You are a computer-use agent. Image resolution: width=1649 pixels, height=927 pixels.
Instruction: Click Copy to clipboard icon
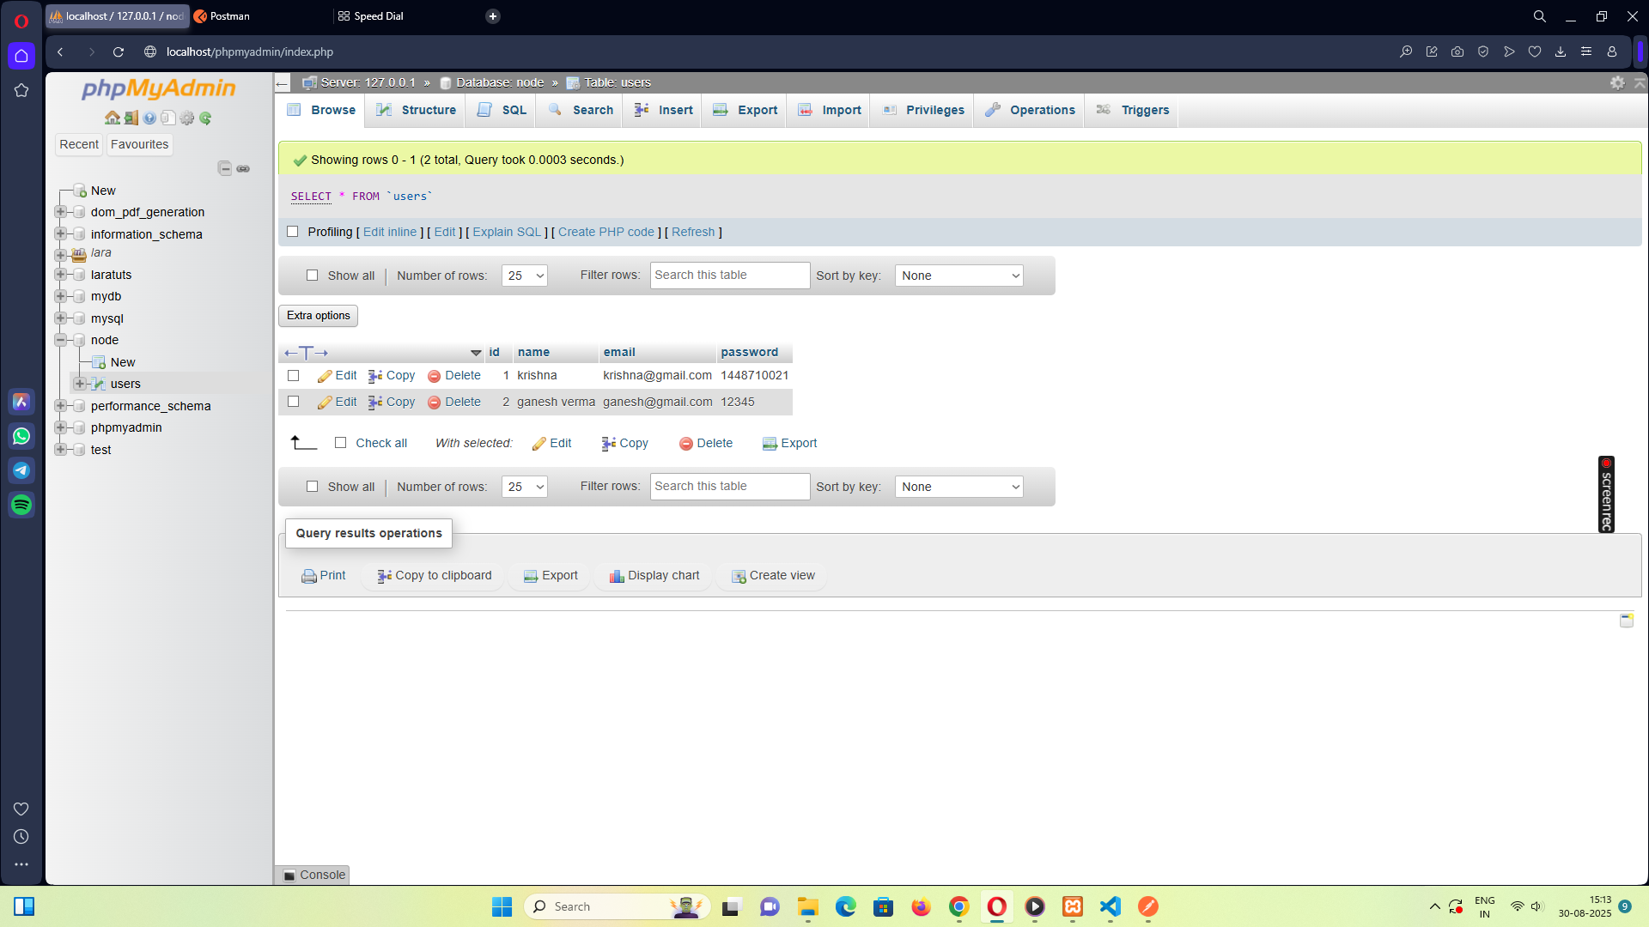coord(385,577)
